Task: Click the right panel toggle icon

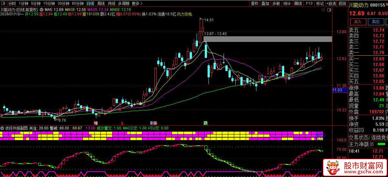Action: pyautogui.click(x=329, y=10)
